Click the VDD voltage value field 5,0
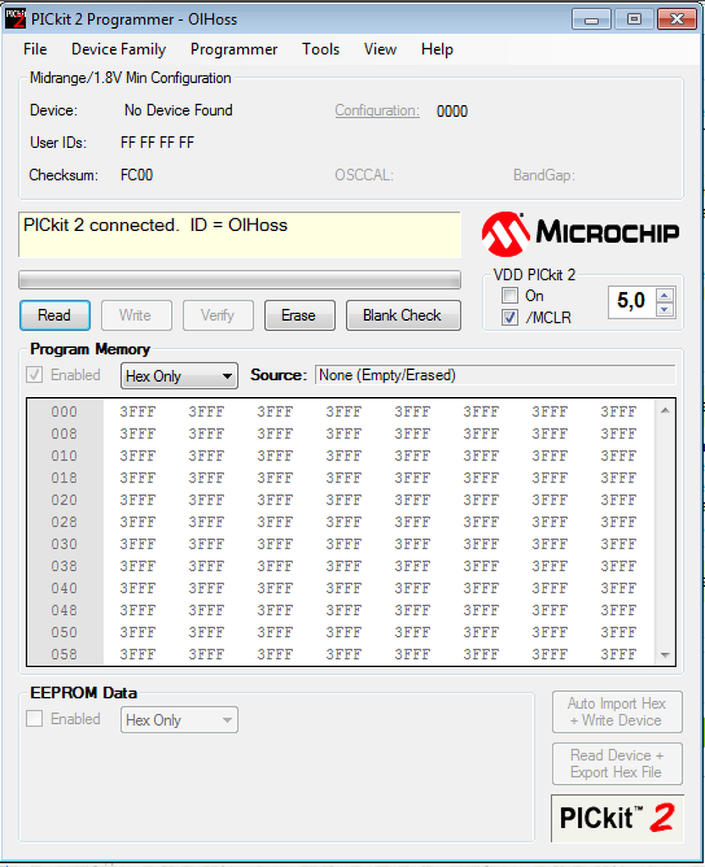The width and height of the screenshot is (705, 867). [x=631, y=302]
